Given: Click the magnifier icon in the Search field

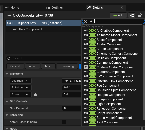Looking at the screenshot, I should (9, 58).
